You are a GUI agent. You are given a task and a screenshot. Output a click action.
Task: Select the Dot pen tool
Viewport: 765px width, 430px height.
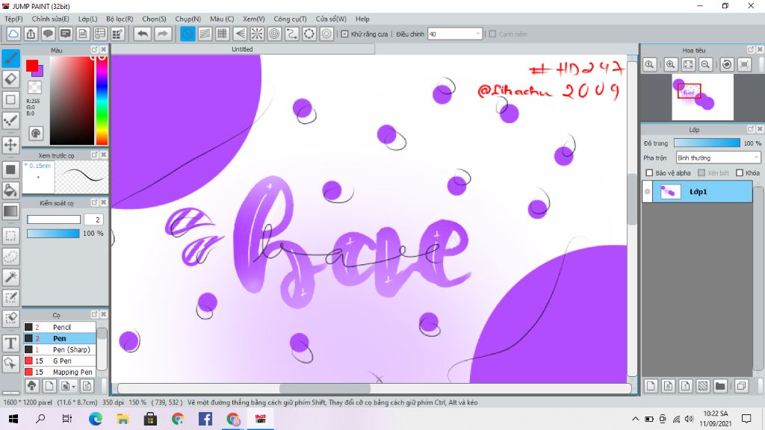10,120
